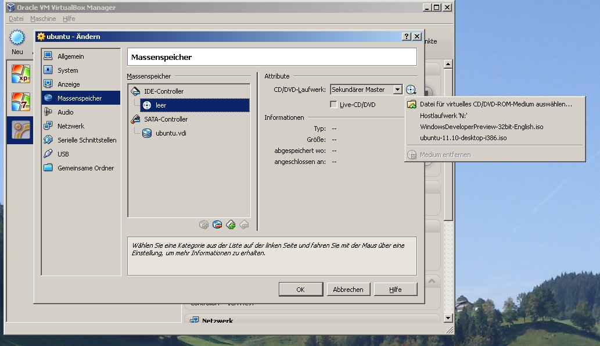Viewport: 600px width, 346px height.
Task: Click scrollbar down arrow in Manager window
Action: [448, 318]
